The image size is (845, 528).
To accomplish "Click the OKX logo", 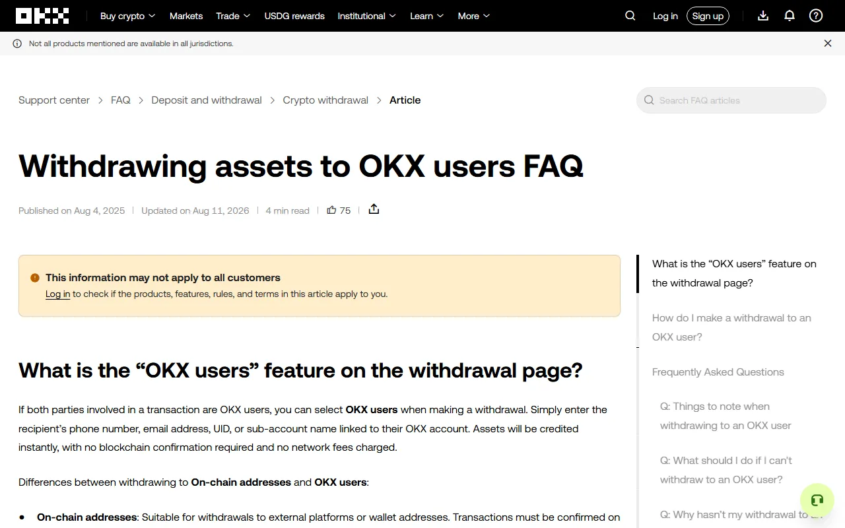I will tap(42, 16).
